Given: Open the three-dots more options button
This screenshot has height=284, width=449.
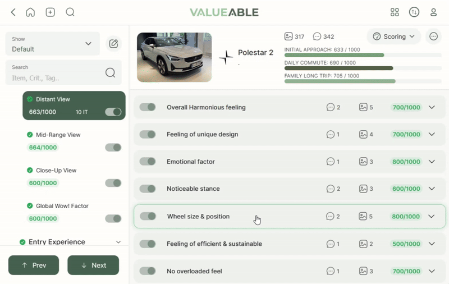Looking at the screenshot, I should [x=433, y=36].
